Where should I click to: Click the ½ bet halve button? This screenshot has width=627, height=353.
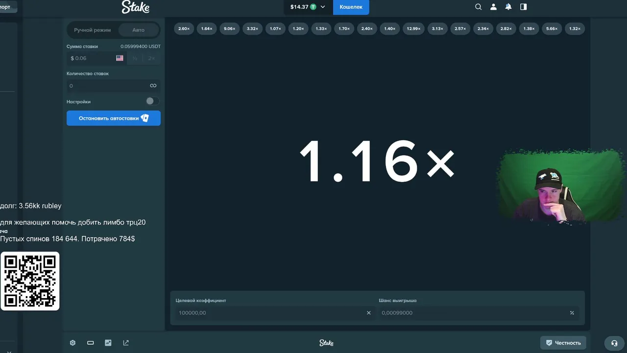[135, 58]
